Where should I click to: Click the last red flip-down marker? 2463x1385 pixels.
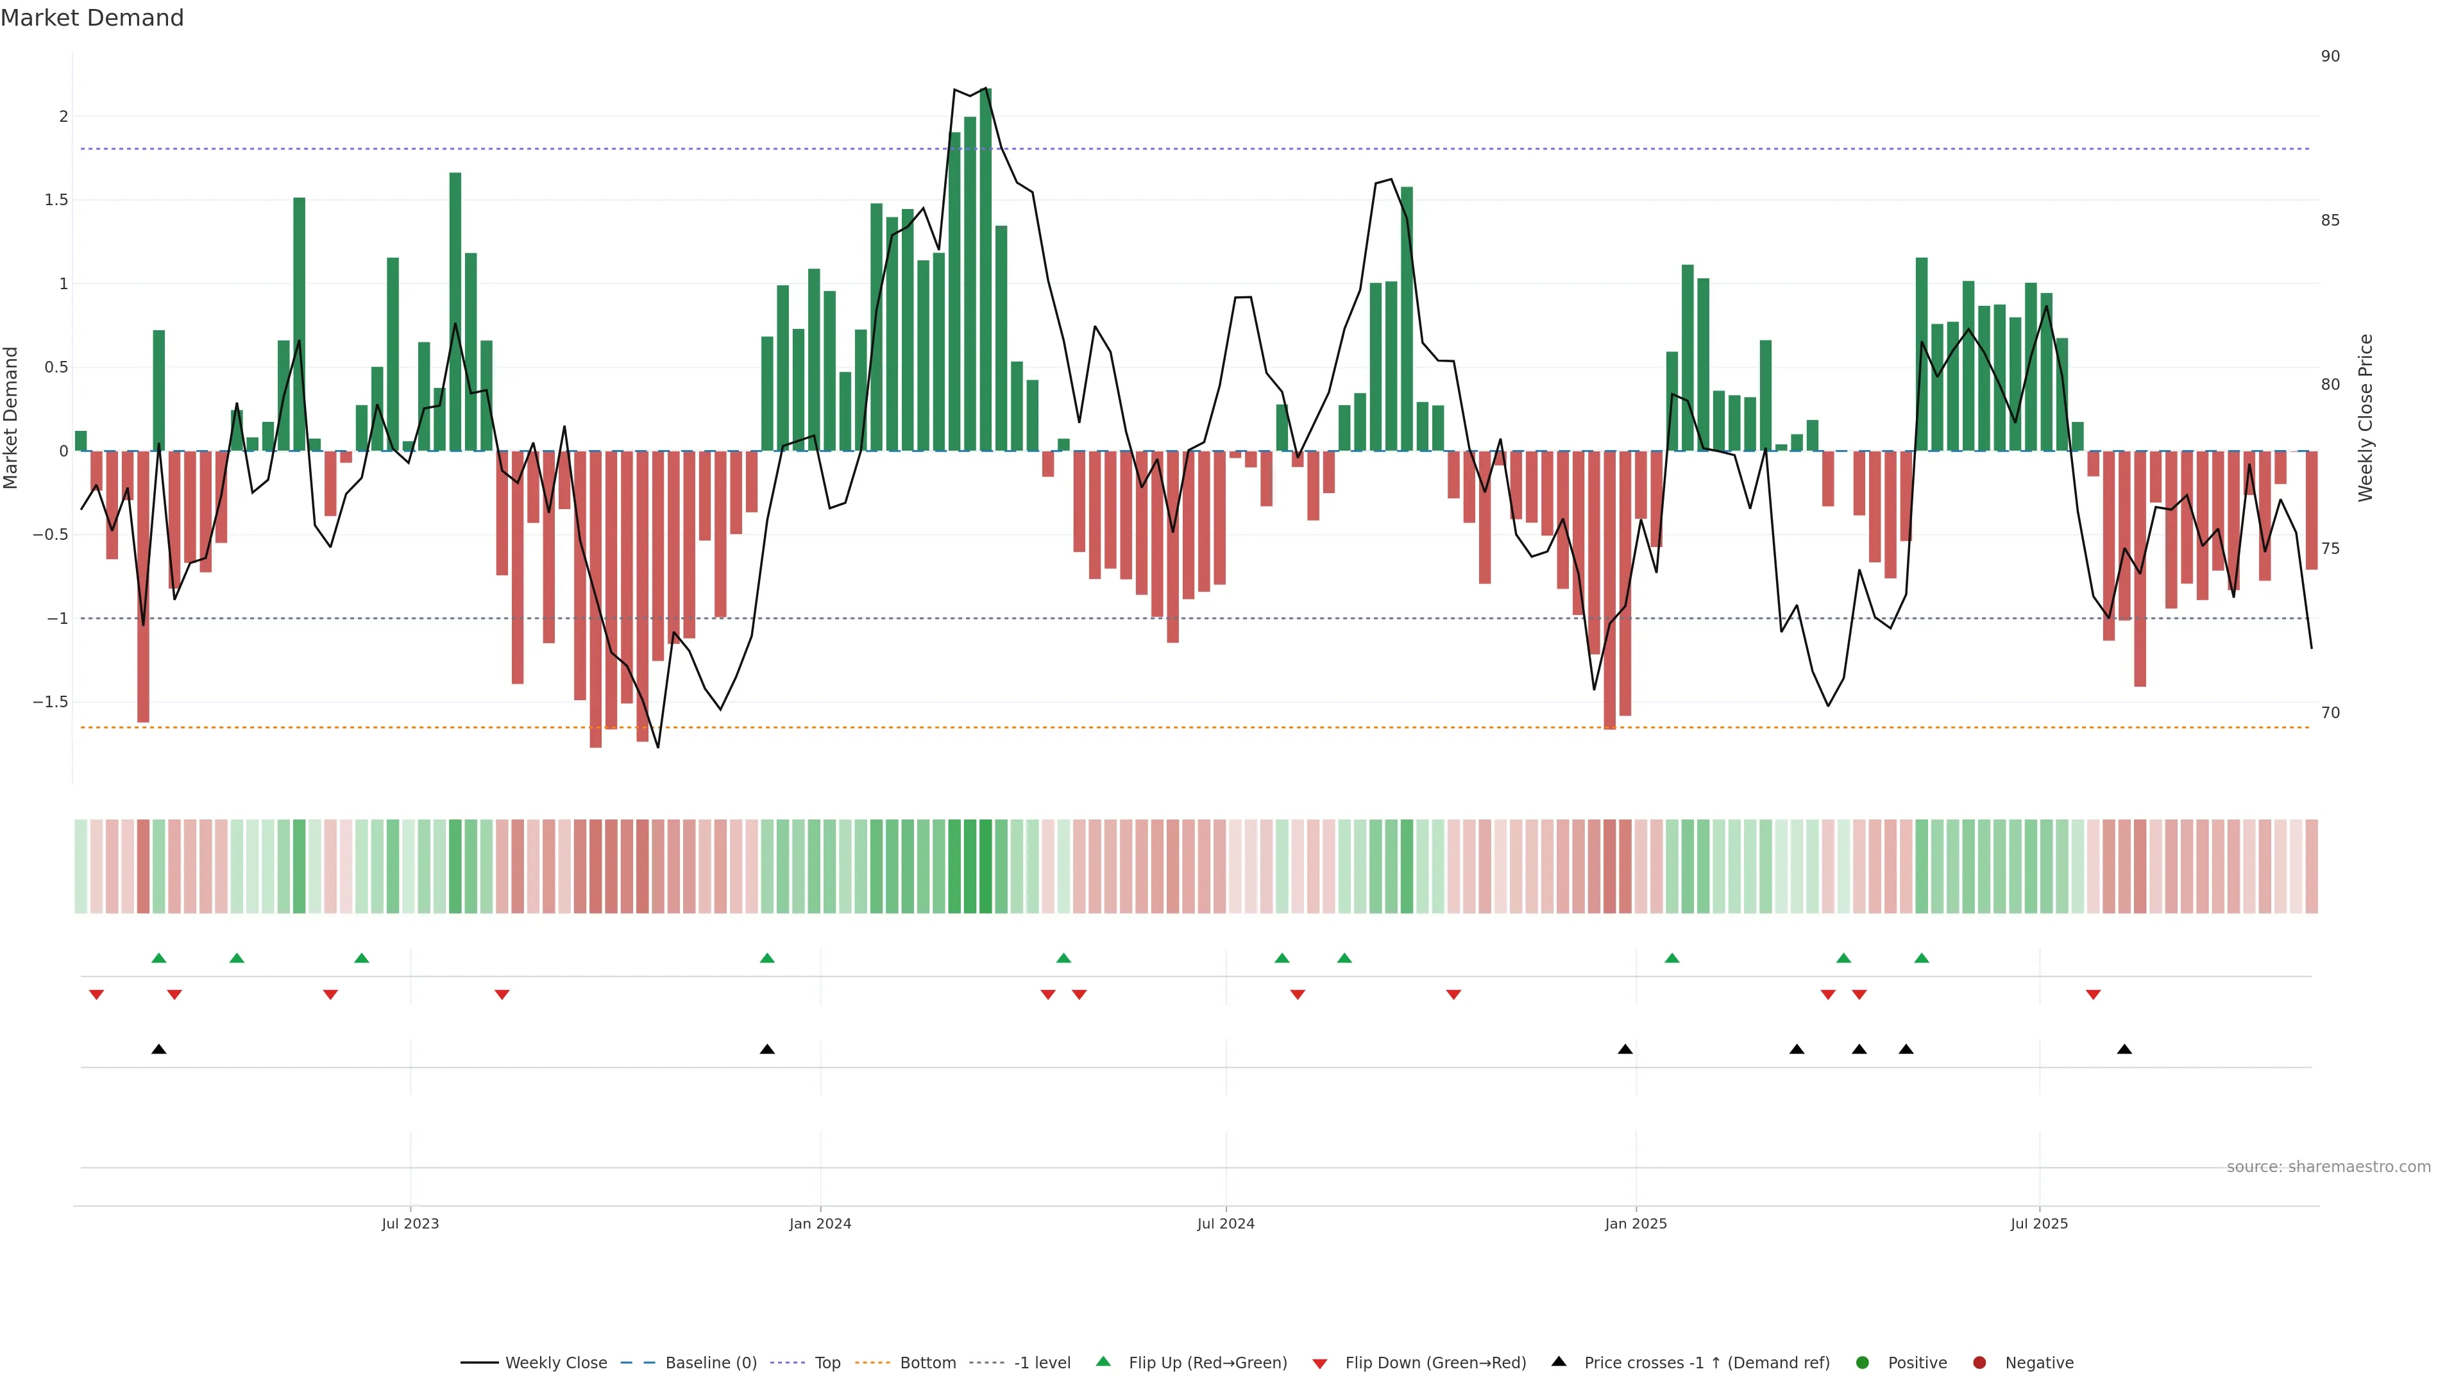[x=2093, y=995]
